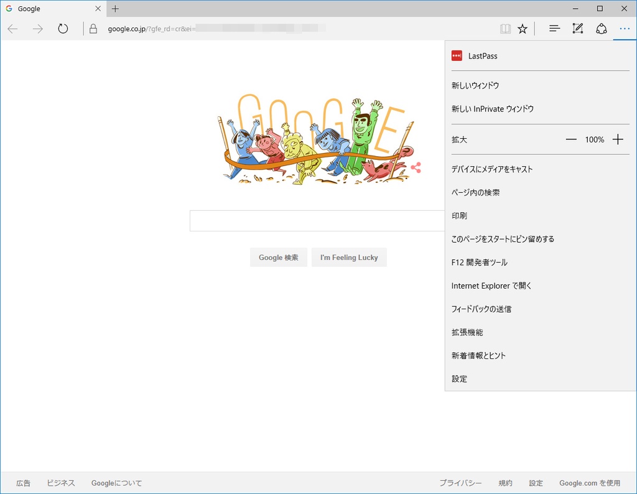Screen dimensions: 637x494
Task: Choose Internet Explorer で開く
Action: click(x=541, y=286)
